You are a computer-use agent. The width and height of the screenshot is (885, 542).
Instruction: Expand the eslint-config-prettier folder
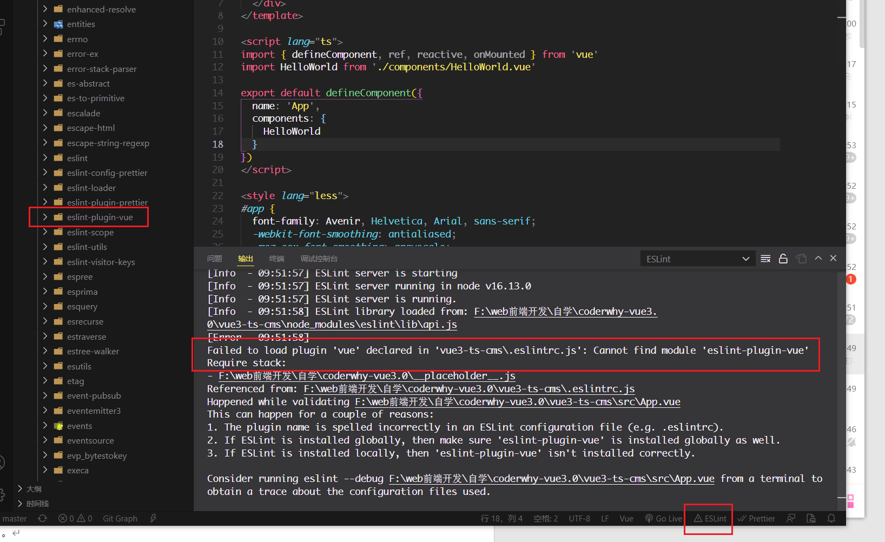coord(45,173)
